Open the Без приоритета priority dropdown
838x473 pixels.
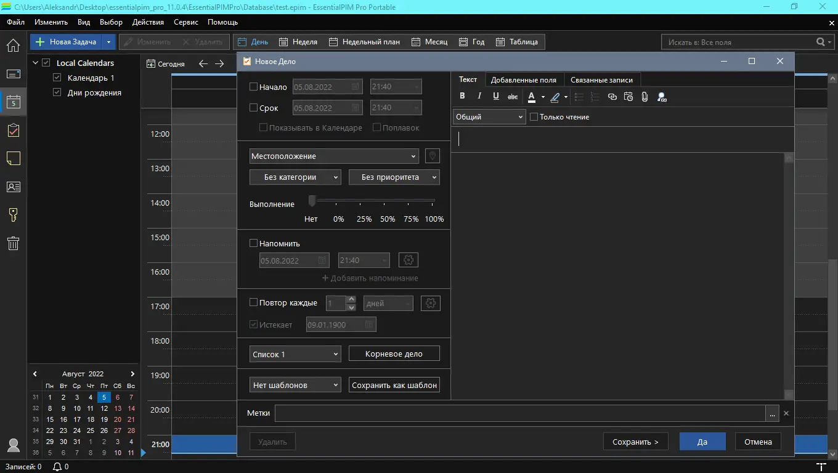(x=394, y=177)
